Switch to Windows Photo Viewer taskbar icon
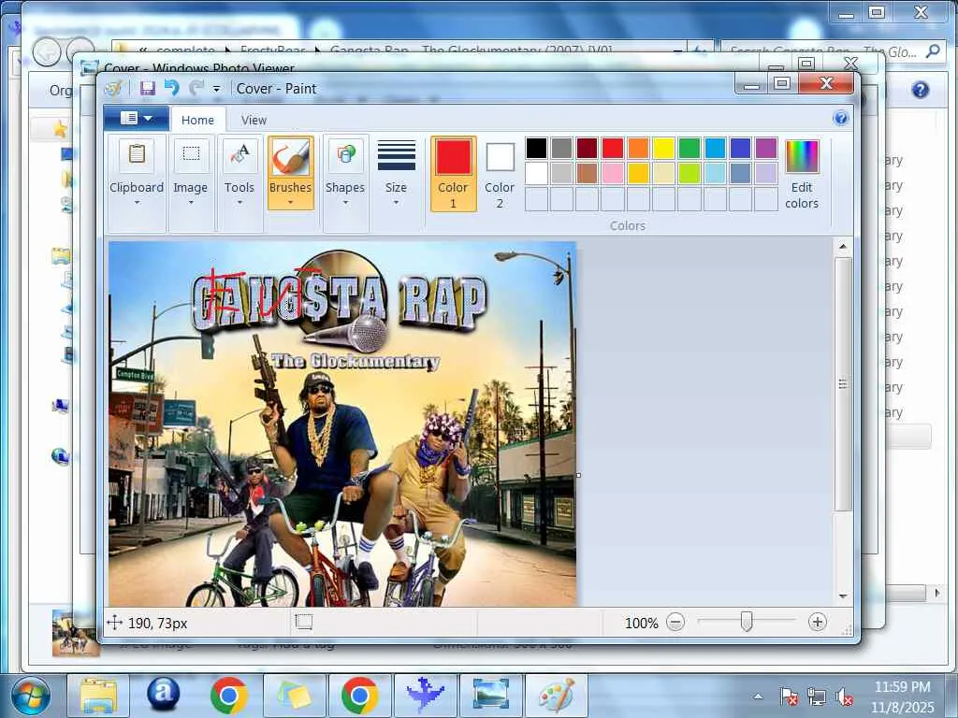The height and width of the screenshot is (718, 958). pos(490,696)
